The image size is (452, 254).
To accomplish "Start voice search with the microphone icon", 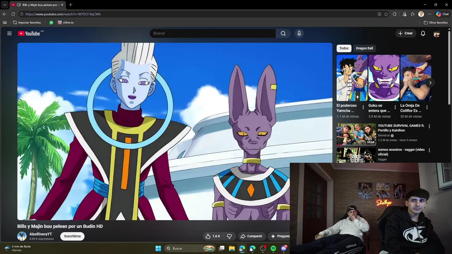I will point(299,34).
